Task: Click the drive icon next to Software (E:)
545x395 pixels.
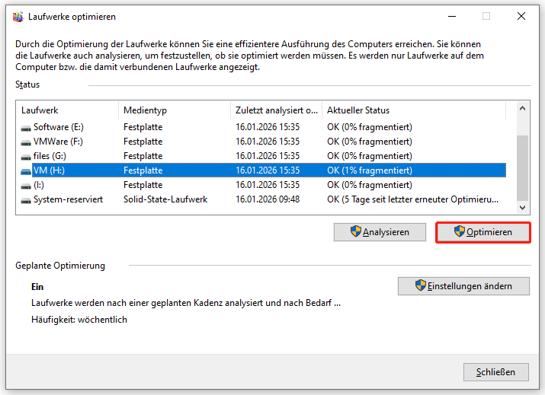Action: [26, 128]
